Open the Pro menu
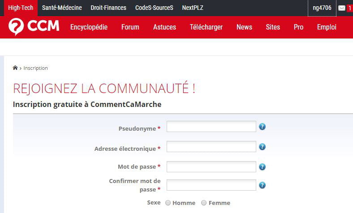353x213 pixels. 298,27
